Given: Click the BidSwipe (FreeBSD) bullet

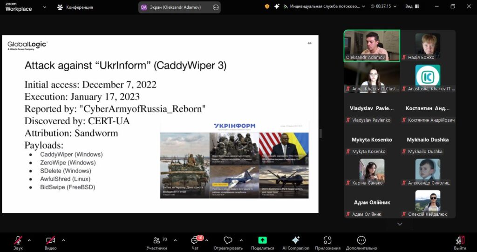Looking at the screenshot, I should [x=68, y=187].
